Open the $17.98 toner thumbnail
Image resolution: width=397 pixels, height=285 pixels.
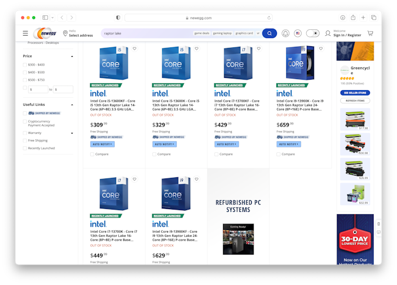point(355,119)
